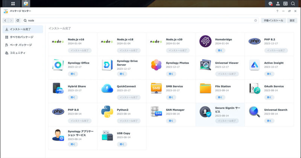Screen dimensions: 301x158
Task: Open the 設定 settings button
Action: pos(292,20)
